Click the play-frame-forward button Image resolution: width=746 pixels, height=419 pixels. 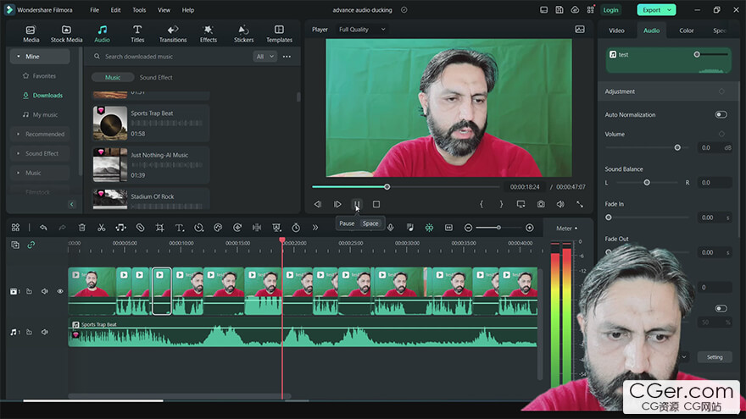337,204
